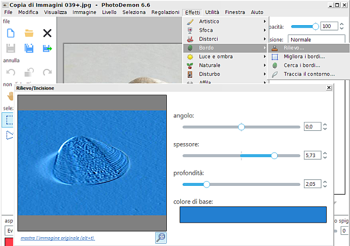Click the mostra l'immagine originale link
350x246 pixels.
[57, 238]
